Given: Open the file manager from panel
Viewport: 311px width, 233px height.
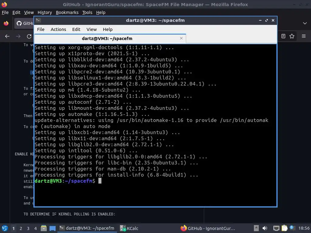Looking at the screenshot, I should [x=44, y=228].
